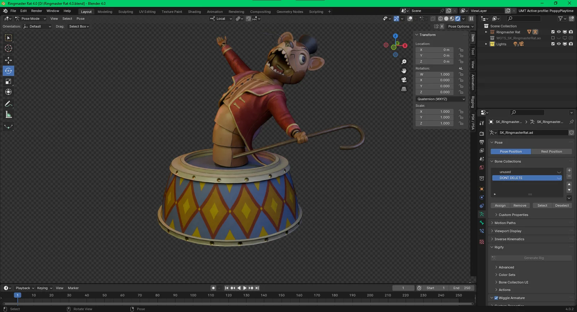The width and height of the screenshot is (577, 312).
Task: Open the Render properties tab icon
Action: point(481,134)
